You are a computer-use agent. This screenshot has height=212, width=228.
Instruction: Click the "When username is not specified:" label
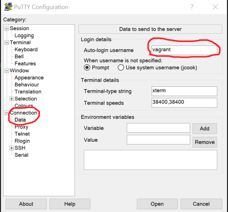[x=123, y=61]
